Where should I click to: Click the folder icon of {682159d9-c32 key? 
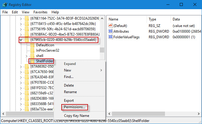click(x=27, y=93)
